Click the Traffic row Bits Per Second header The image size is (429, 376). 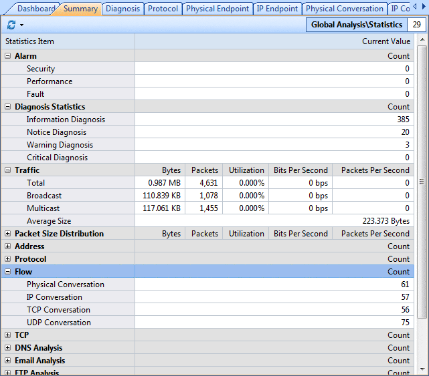point(301,170)
